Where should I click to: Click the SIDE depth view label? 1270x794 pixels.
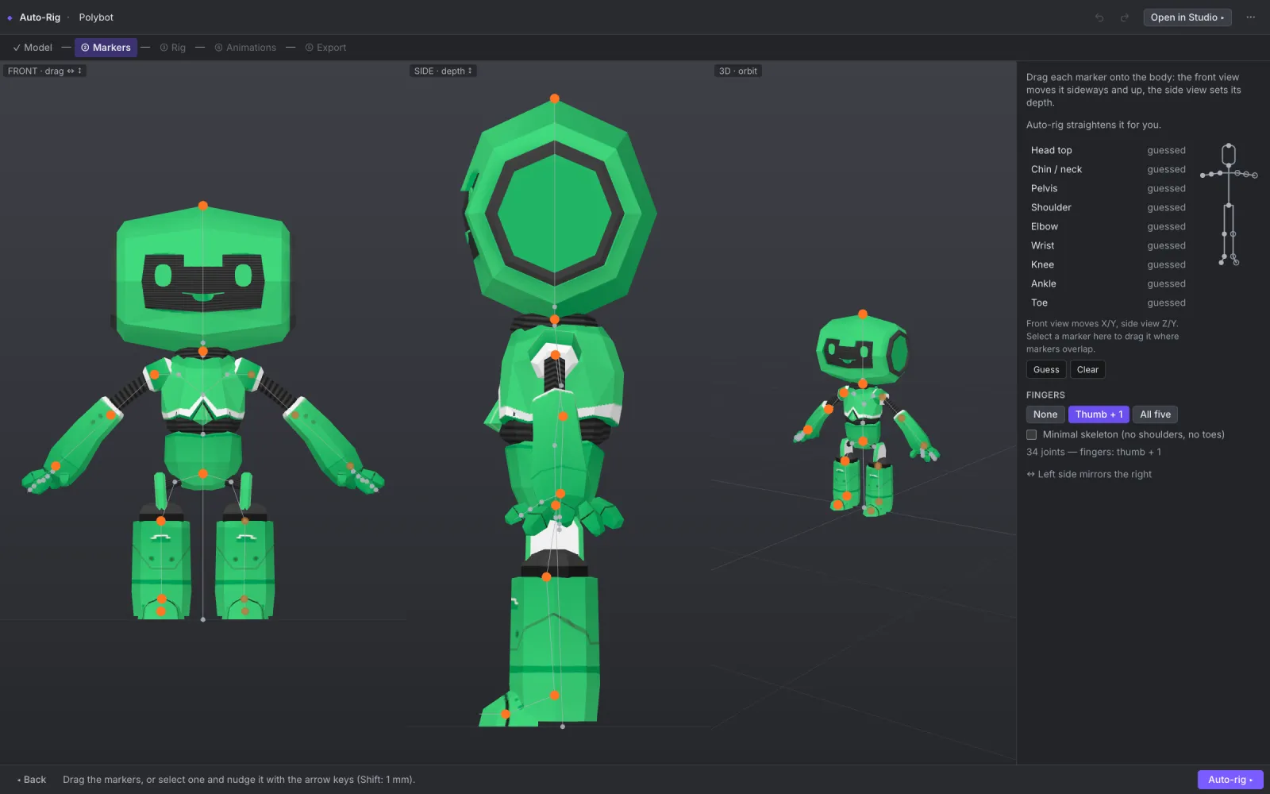tap(443, 71)
